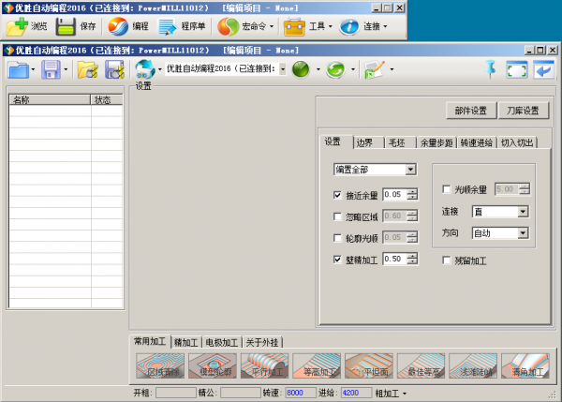Switch to the 余量步距 tab
Screen dimensions: 562x402
click(436, 142)
